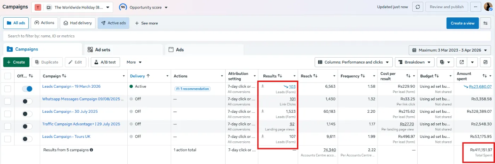Open the Breakdown dropdown

click(x=415, y=62)
